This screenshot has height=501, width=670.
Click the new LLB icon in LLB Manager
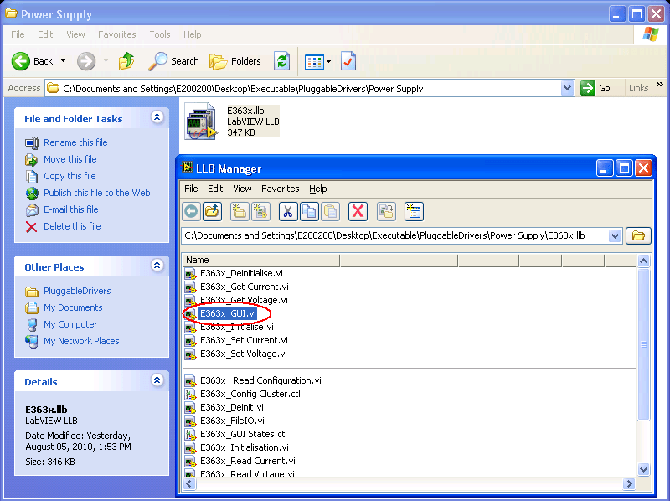coord(260,212)
